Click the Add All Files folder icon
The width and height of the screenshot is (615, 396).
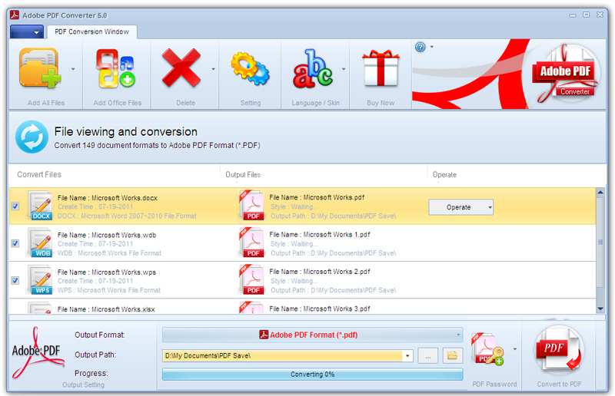click(41, 68)
